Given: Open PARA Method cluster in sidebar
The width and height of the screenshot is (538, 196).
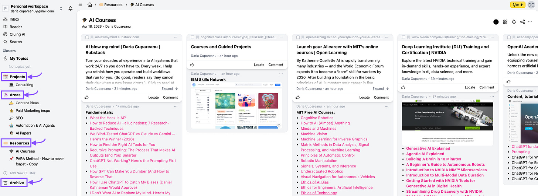Looking at the screenshot, I should click(40, 161).
